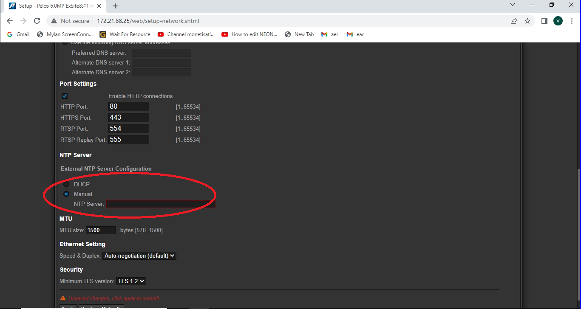Select the DHCP radio button

point(66,184)
